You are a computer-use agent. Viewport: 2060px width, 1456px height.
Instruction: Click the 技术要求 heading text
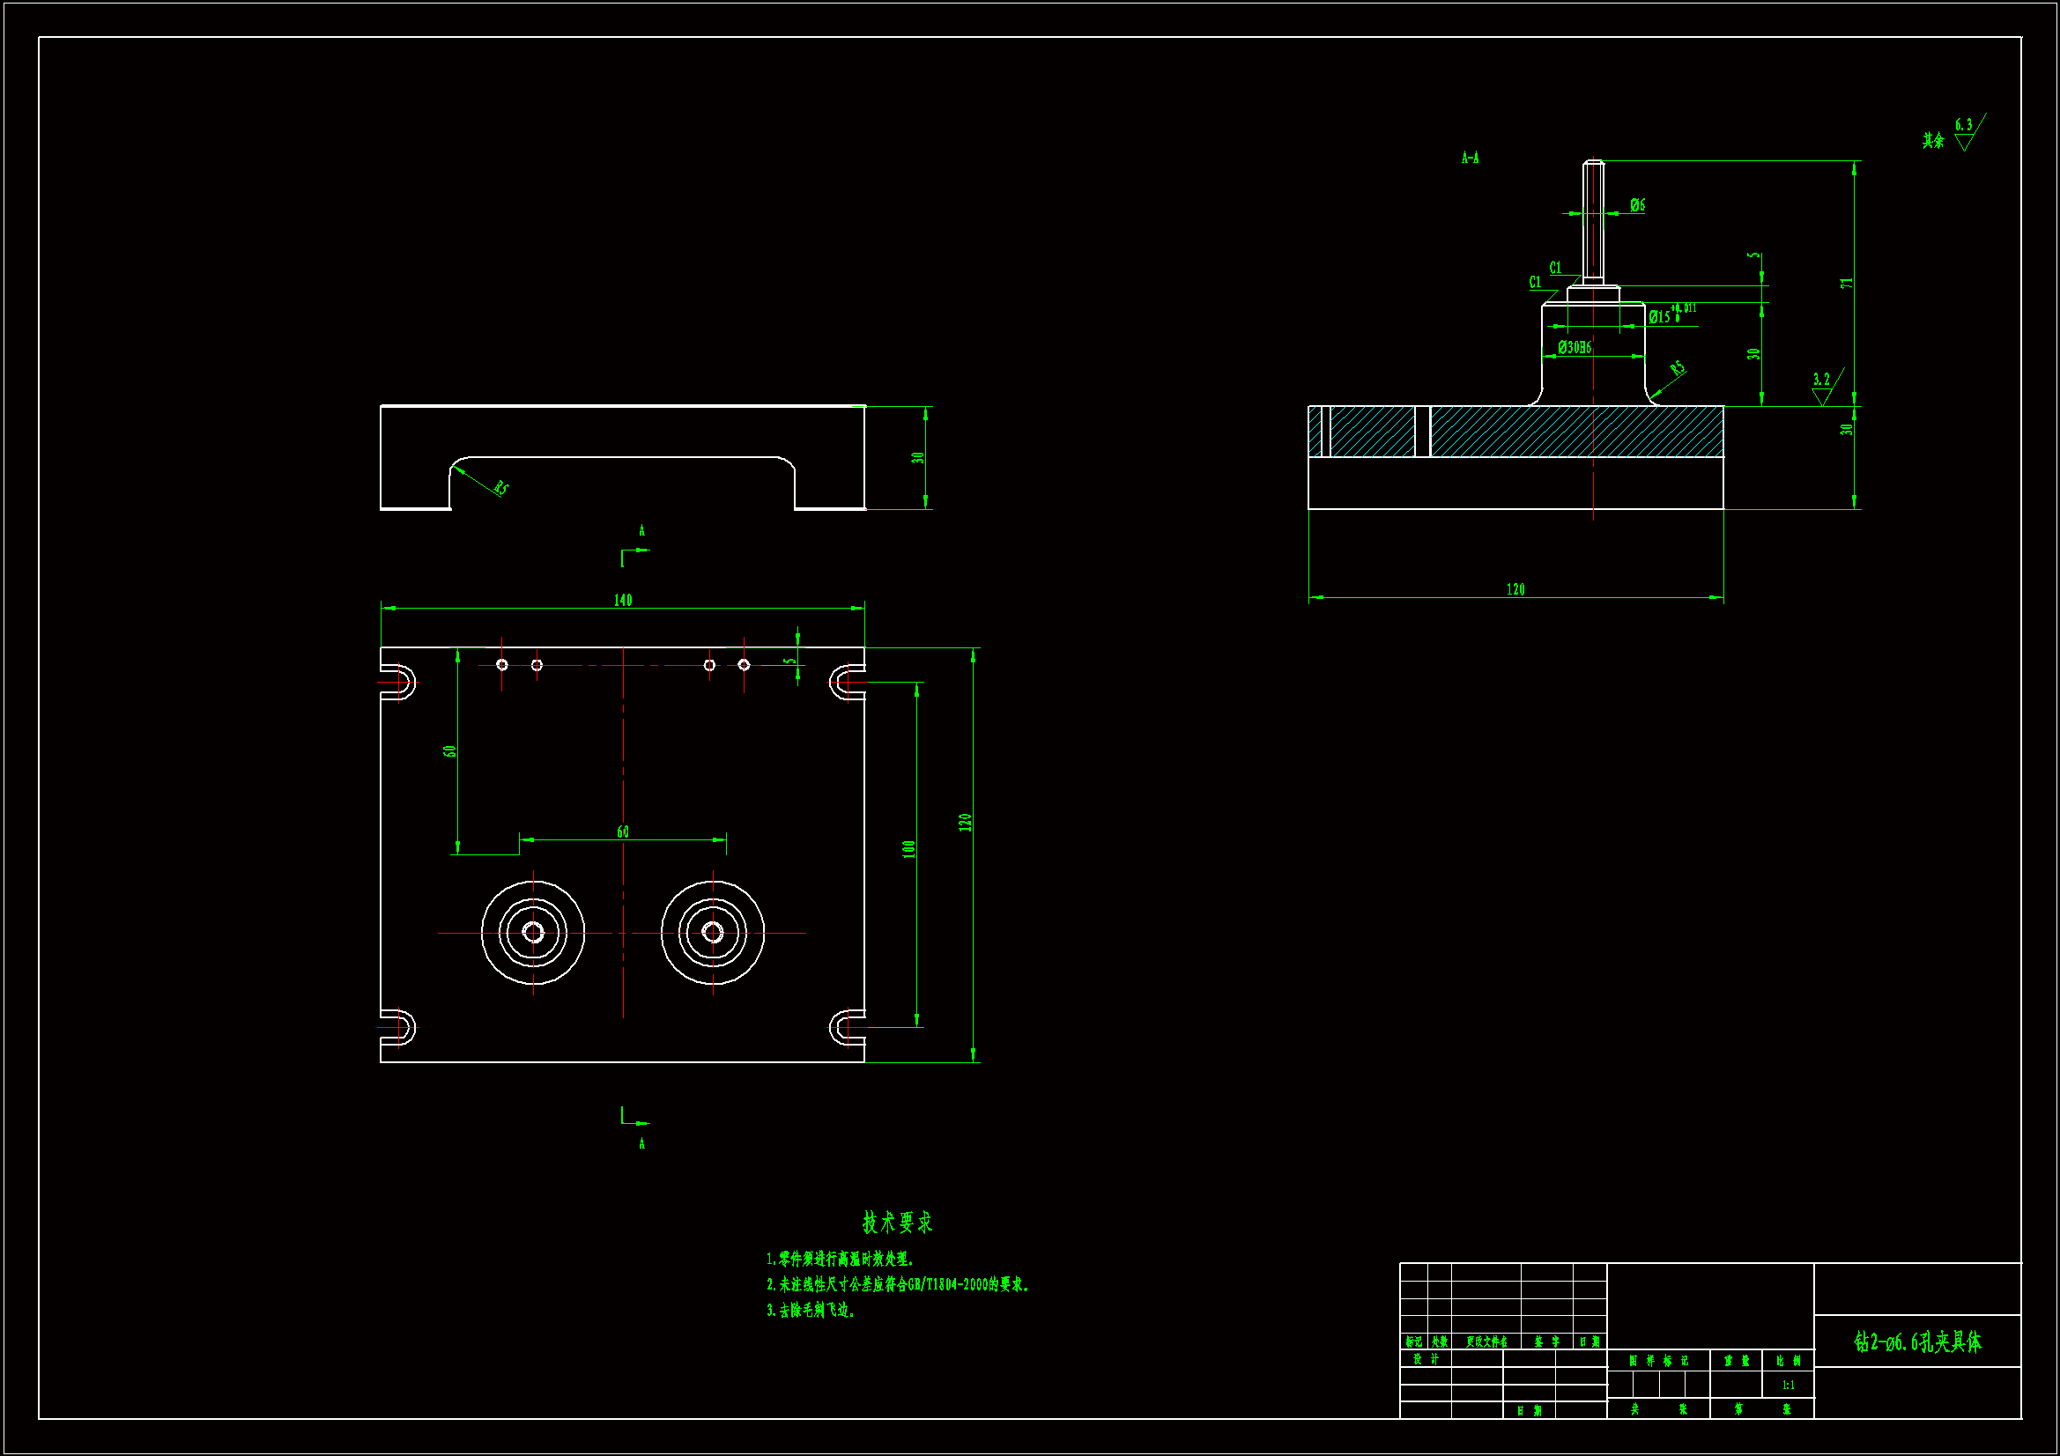point(897,1222)
